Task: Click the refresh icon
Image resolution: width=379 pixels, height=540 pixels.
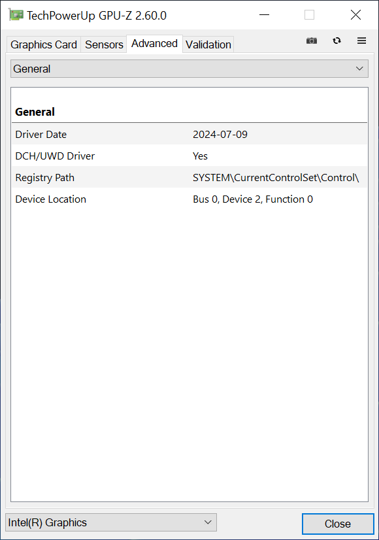Action: pyautogui.click(x=337, y=41)
